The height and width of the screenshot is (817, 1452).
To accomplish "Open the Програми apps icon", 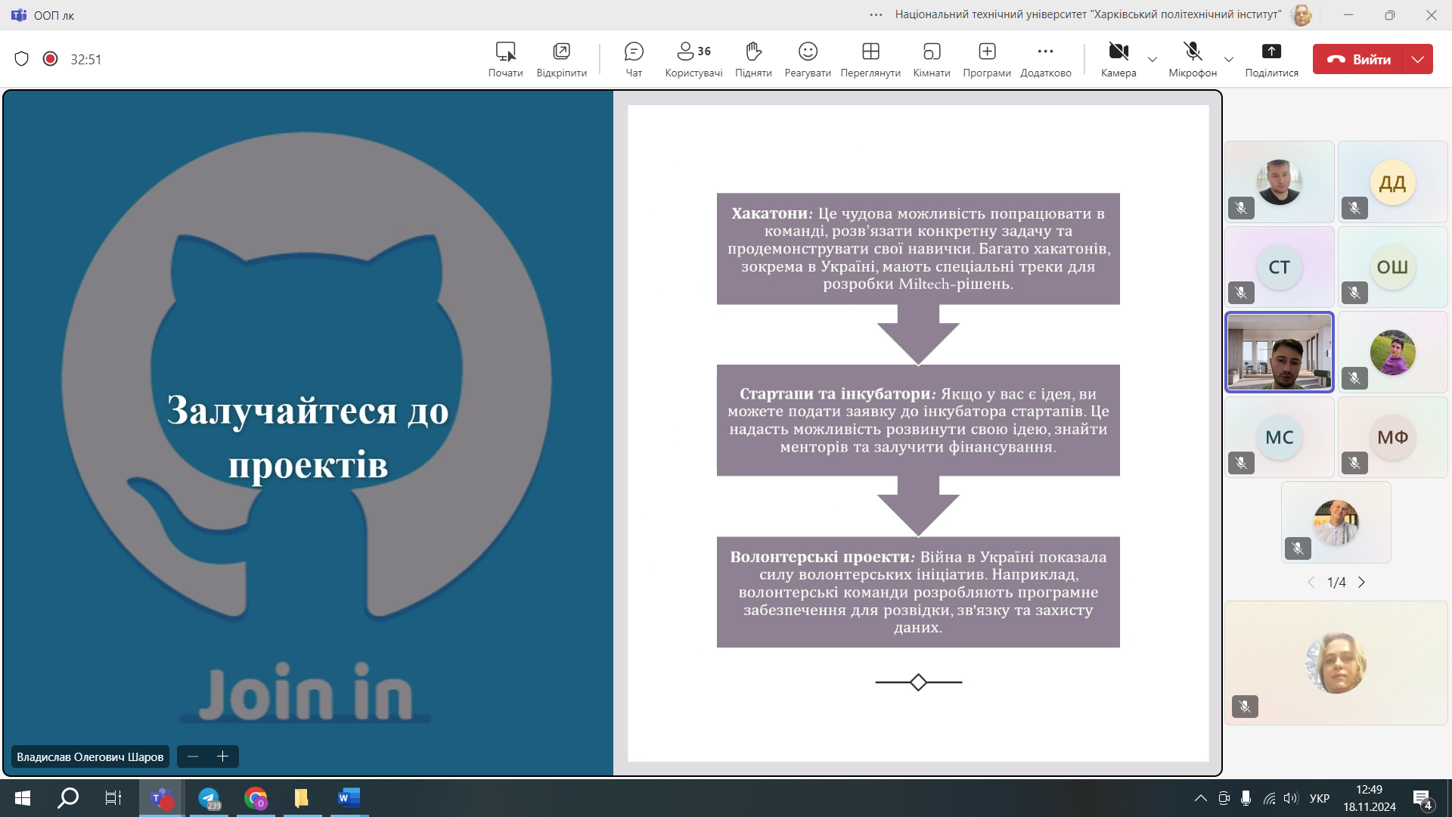I will [x=986, y=59].
